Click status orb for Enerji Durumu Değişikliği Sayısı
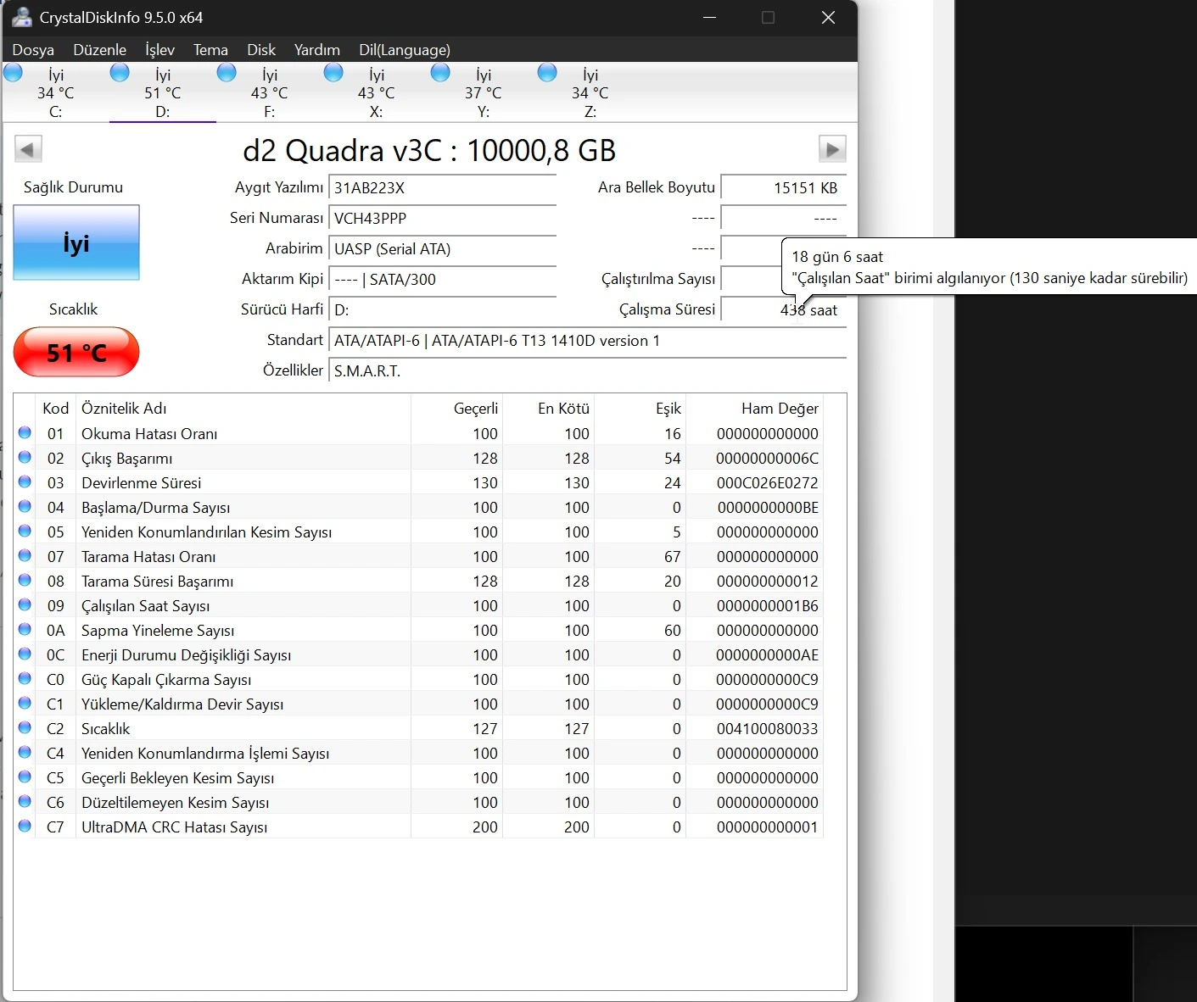The height and width of the screenshot is (1002, 1197). (x=25, y=654)
